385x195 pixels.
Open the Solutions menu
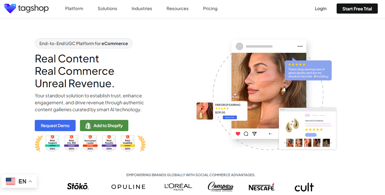click(107, 9)
